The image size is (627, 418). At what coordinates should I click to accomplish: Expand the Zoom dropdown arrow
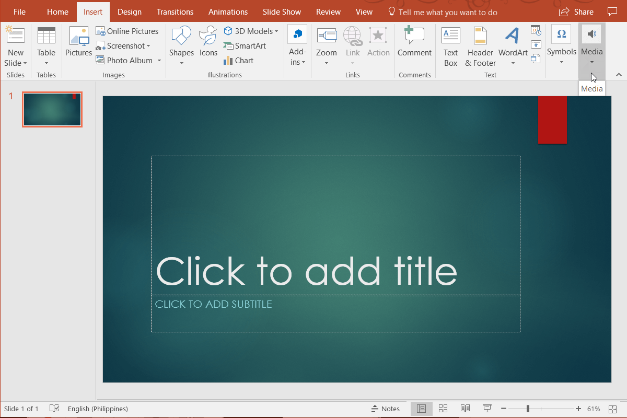pyautogui.click(x=326, y=63)
